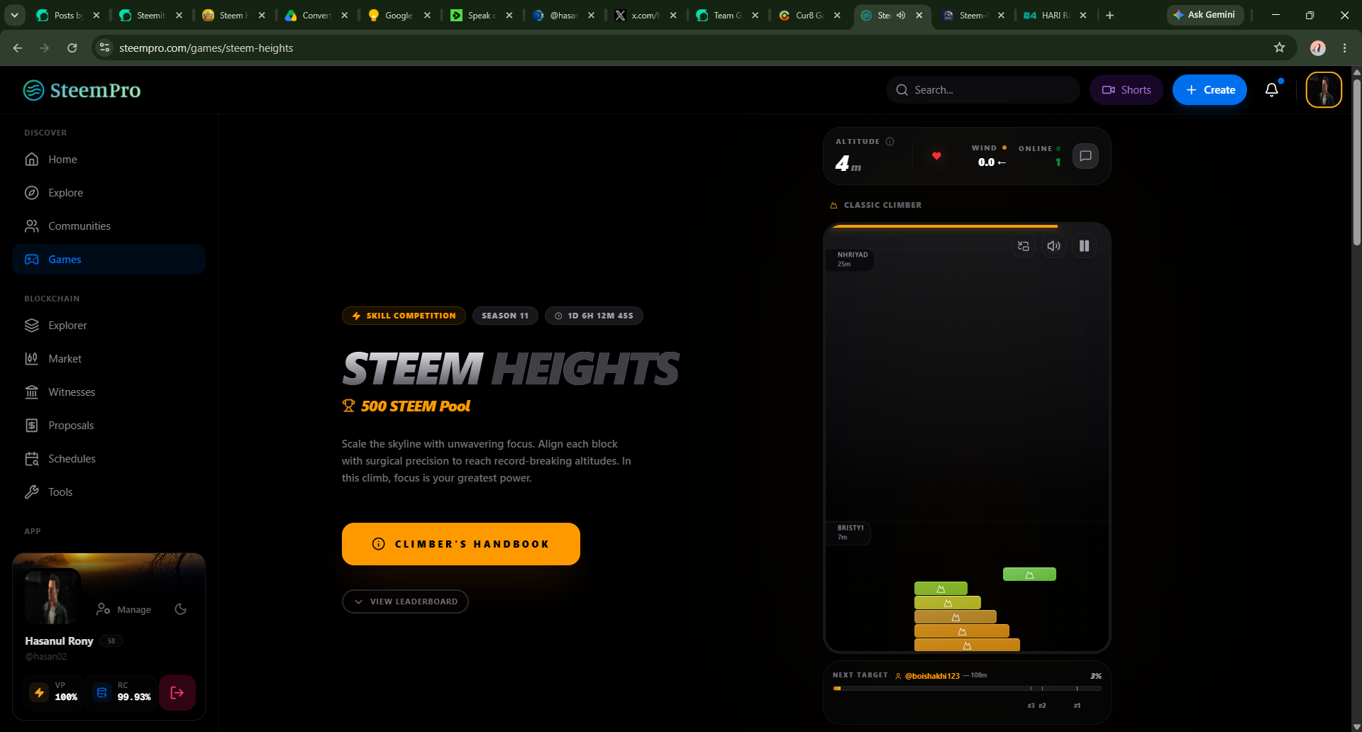Go to SteemPro home via logo
Viewport: 1362px width, 732px height.
pos(82,90)
